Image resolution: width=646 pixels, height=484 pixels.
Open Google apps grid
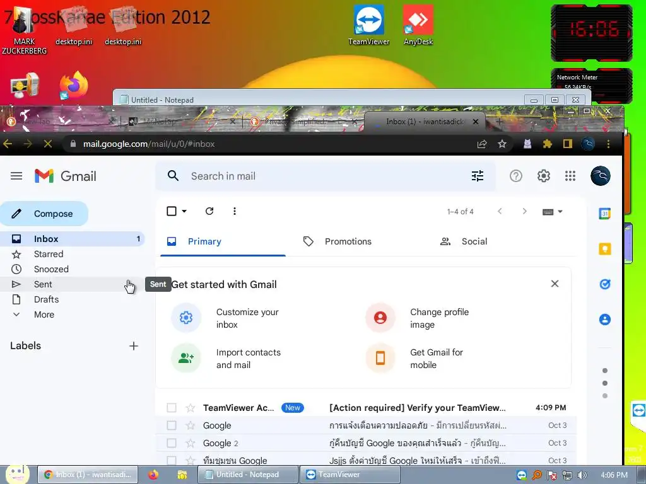click(x=570, y=176)
